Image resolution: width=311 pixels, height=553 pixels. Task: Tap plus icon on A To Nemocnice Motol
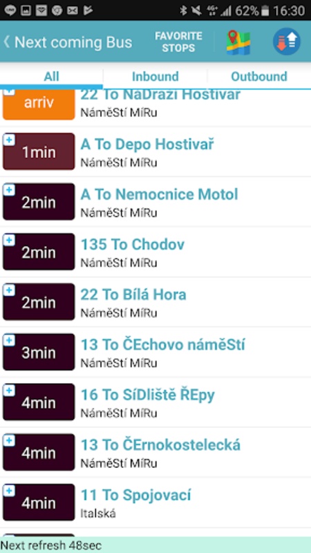pyautogui.click(x=9, y=190)
